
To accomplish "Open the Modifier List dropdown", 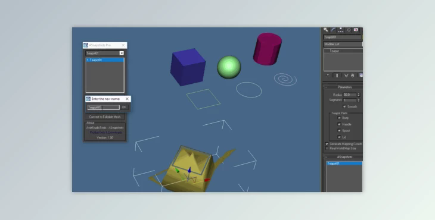I will pos(343,44).
